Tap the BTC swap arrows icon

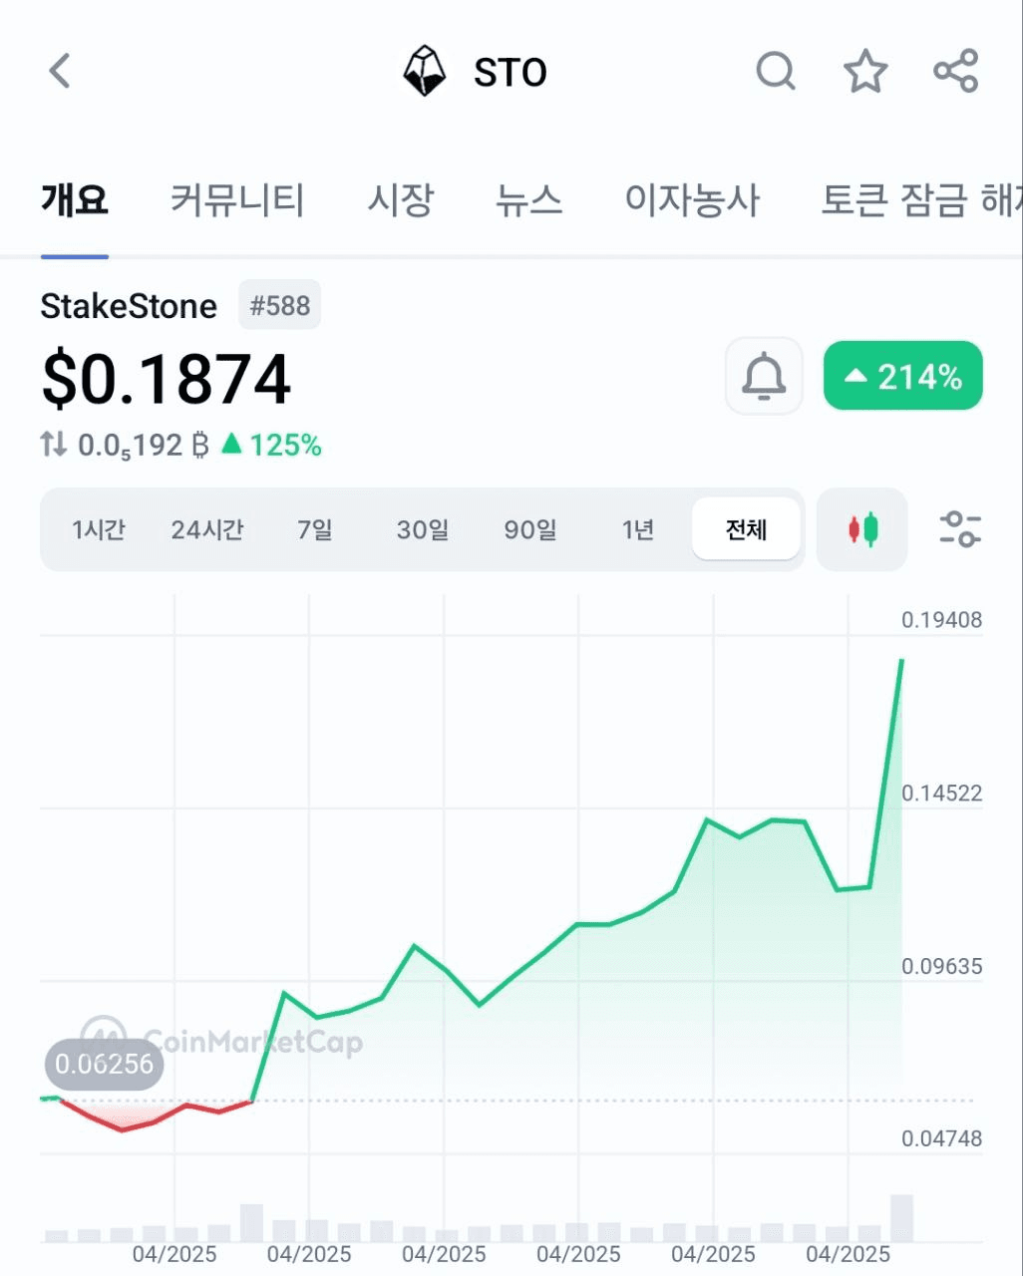(x=54, y=445)
